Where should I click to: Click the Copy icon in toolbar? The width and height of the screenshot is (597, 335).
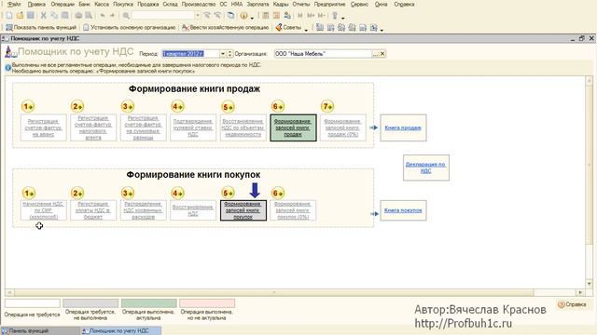click(54, 16)
